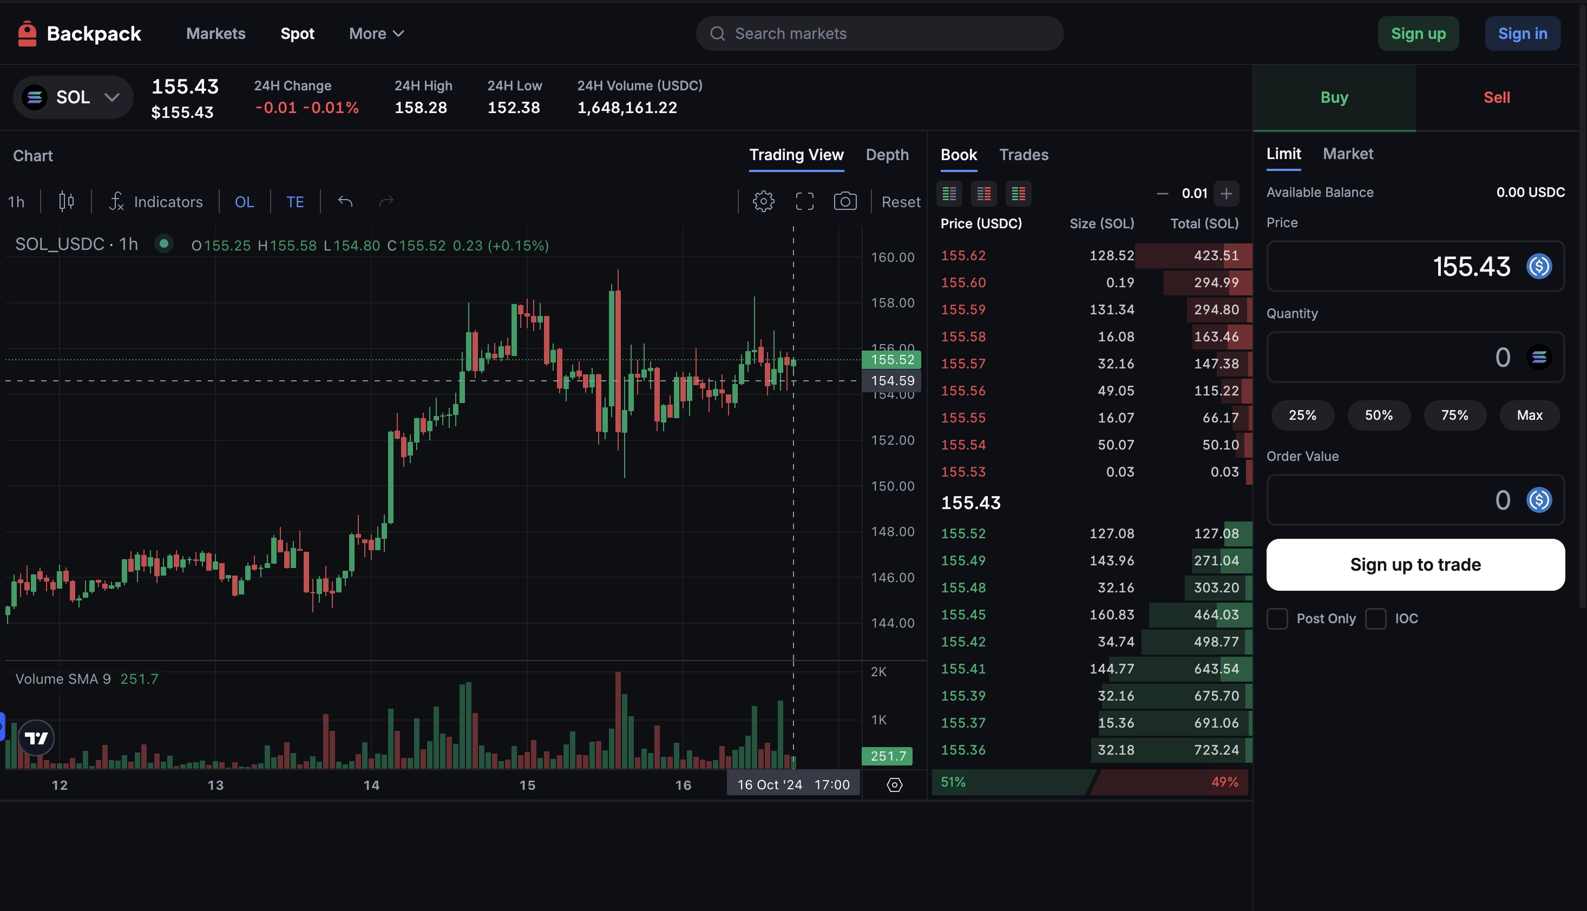
Task: Enable the Post Only checkbox
Action: tap(1277, 619)
